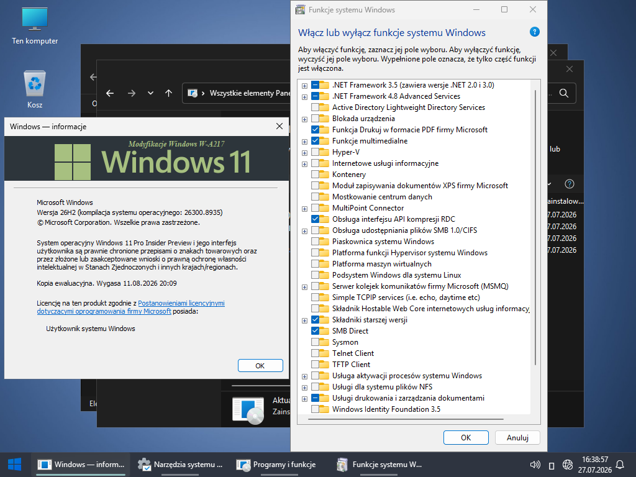Open the taskbar clock and date
Viewport: 636px width, 477px height.
click(x=594, y=465)
